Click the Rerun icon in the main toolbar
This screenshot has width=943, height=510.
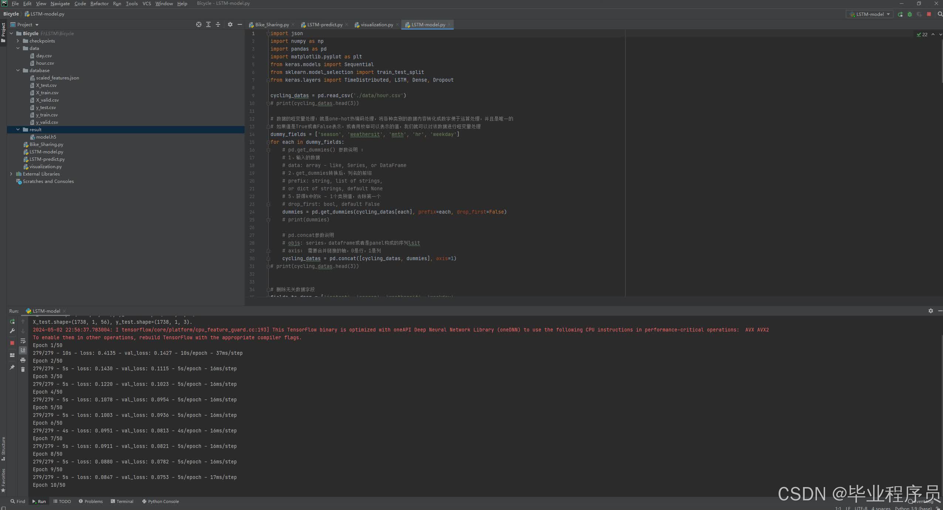[x=900, y=14]
